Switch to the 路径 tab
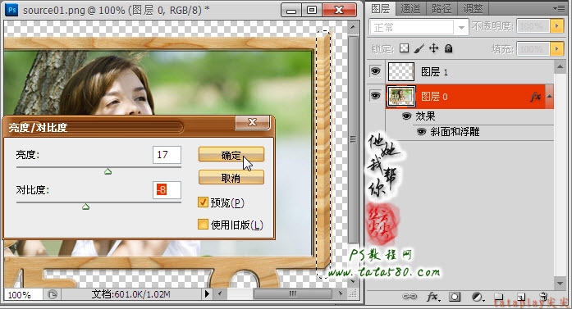572x309 pixels. tap(442, 8)
